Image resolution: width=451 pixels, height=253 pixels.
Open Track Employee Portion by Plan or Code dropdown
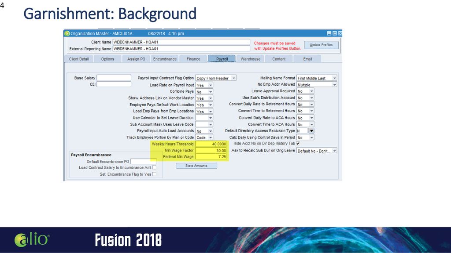pos(204,137)
